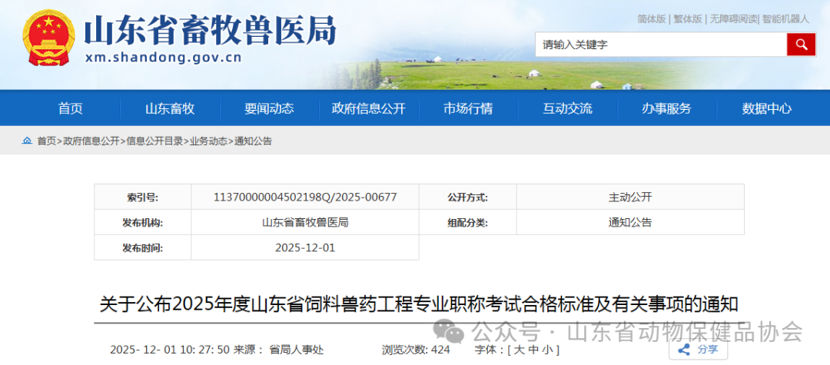Open the 山东畜牧 navigation menu
Viewport: 830px width, 365px height.
tap(170, 109)
